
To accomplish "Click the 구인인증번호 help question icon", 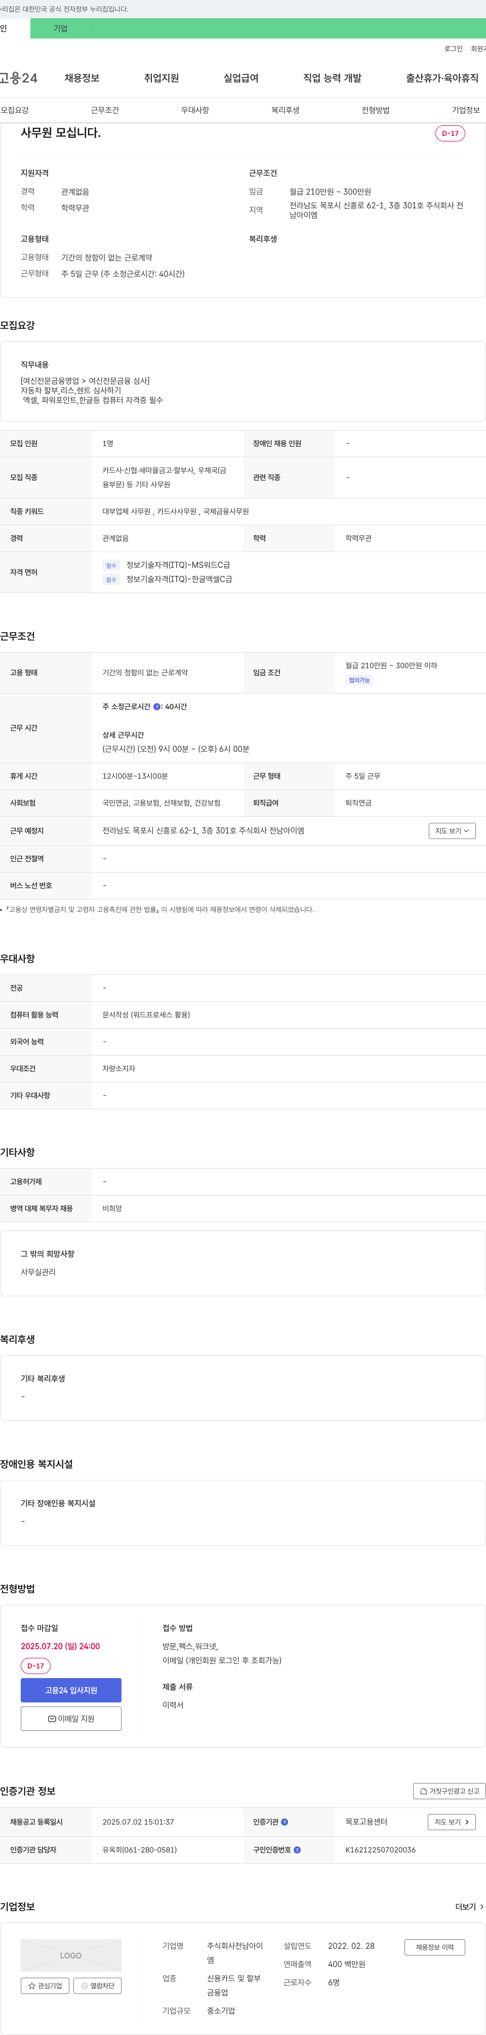I will click(297, 1849).
